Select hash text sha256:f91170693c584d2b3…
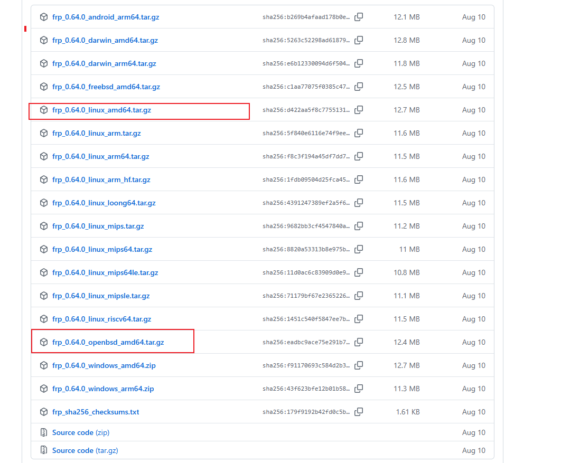This screenshot has width=561, height=463. (306, 365)
